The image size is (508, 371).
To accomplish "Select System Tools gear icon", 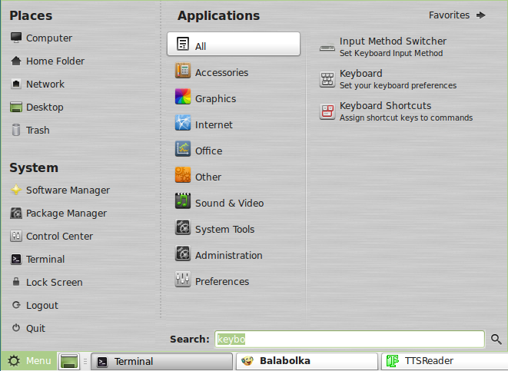I will [183, 227].
